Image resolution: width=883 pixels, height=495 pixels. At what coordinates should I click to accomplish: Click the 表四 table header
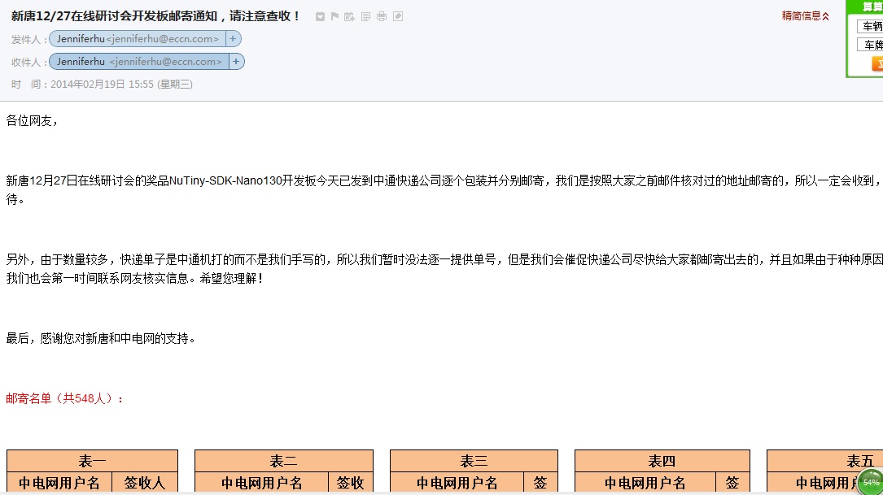pos(662,461)
